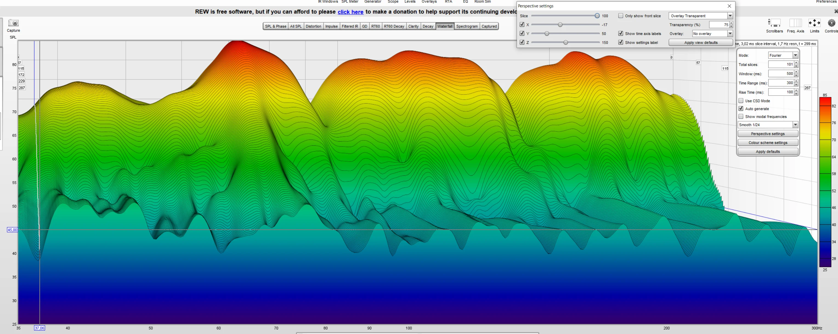Increase Total slices stepper
This screenshot has height=334, width=838.
(x=796, y=63)
